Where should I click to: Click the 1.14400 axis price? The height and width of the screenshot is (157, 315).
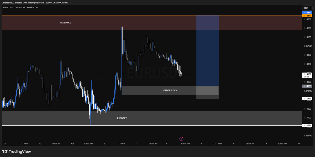coord(307,55)
